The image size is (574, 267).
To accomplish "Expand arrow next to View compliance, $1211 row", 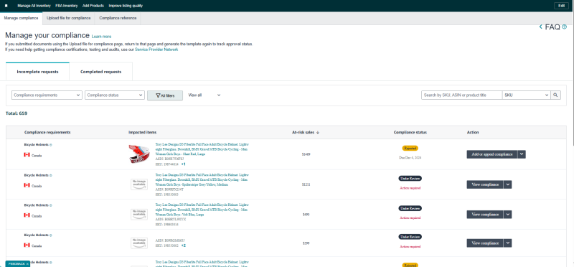I will (507, 184).
